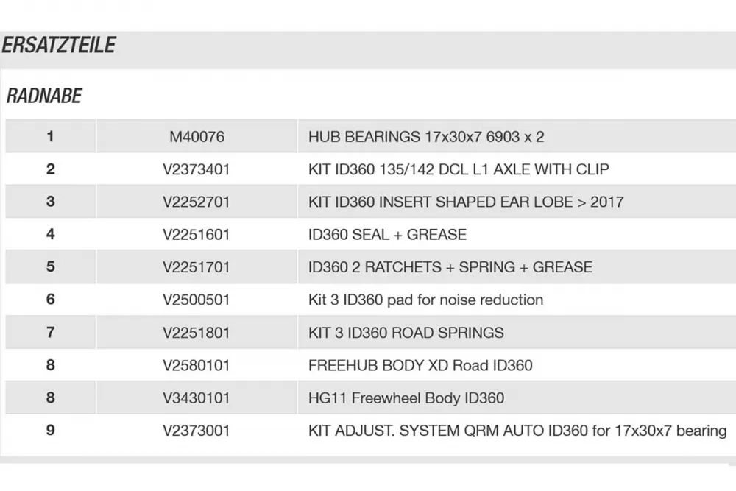Click the pad for noise reduction description
Image resolution: width=736 pixels, height=491 pixels.
[x=425, y=300]
